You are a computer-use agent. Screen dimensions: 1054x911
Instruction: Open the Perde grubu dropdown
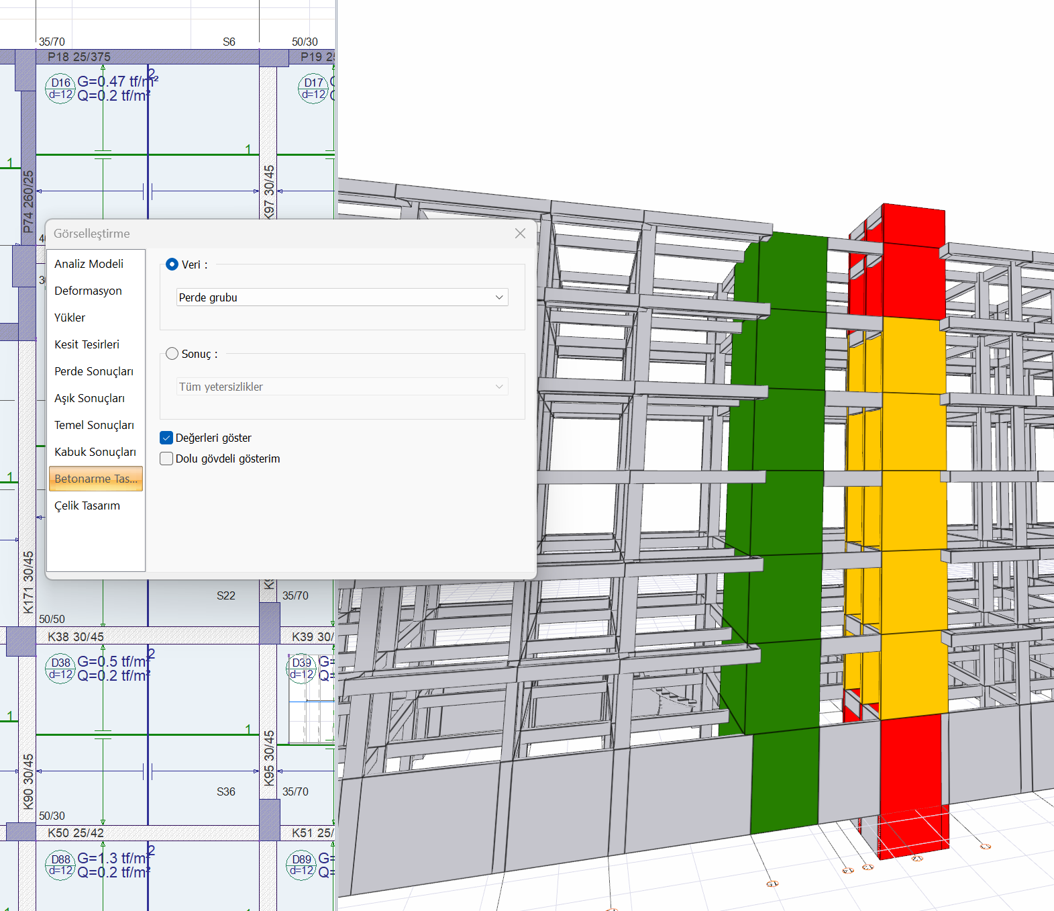341,297
